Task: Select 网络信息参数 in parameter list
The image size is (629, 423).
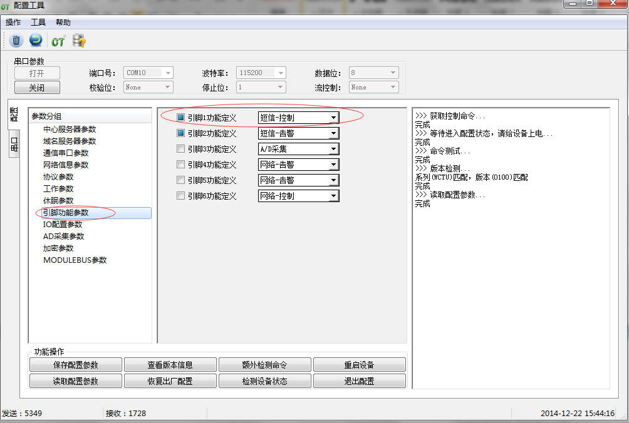Action: pyautogui.click(x=66, y=165)
